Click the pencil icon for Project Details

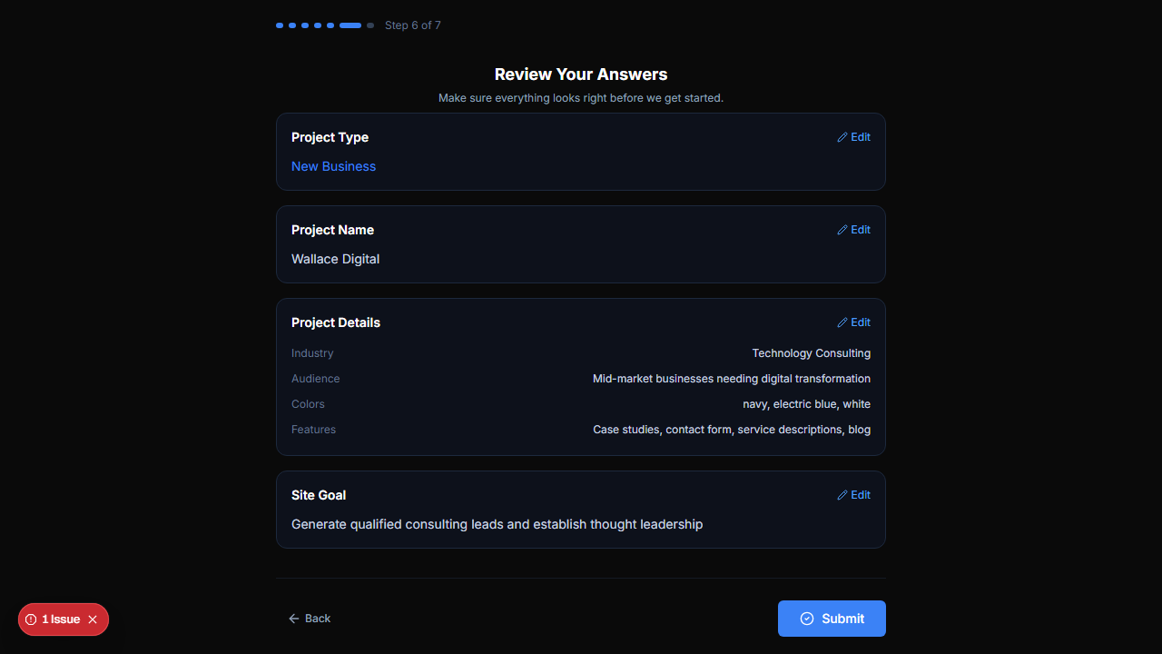[842, 322]
